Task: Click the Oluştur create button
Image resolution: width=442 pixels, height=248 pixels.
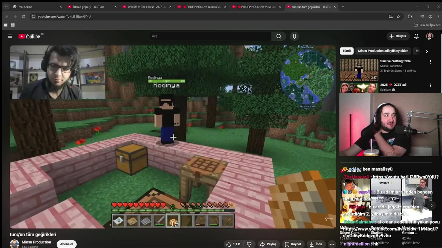Action: (x=398, y=36)
